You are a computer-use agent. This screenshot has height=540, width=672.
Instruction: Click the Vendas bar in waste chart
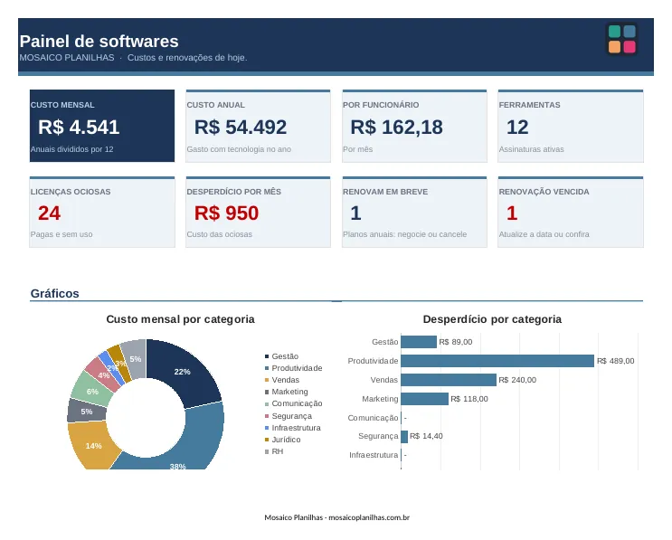[x=449, y=380]
